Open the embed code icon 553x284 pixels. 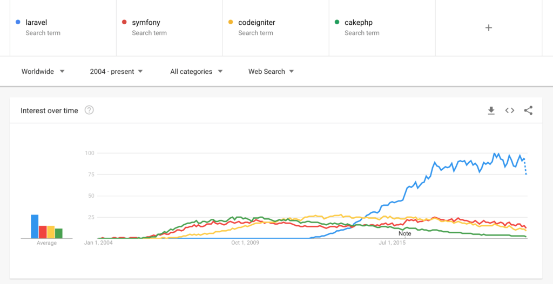[x=510, y=110]
